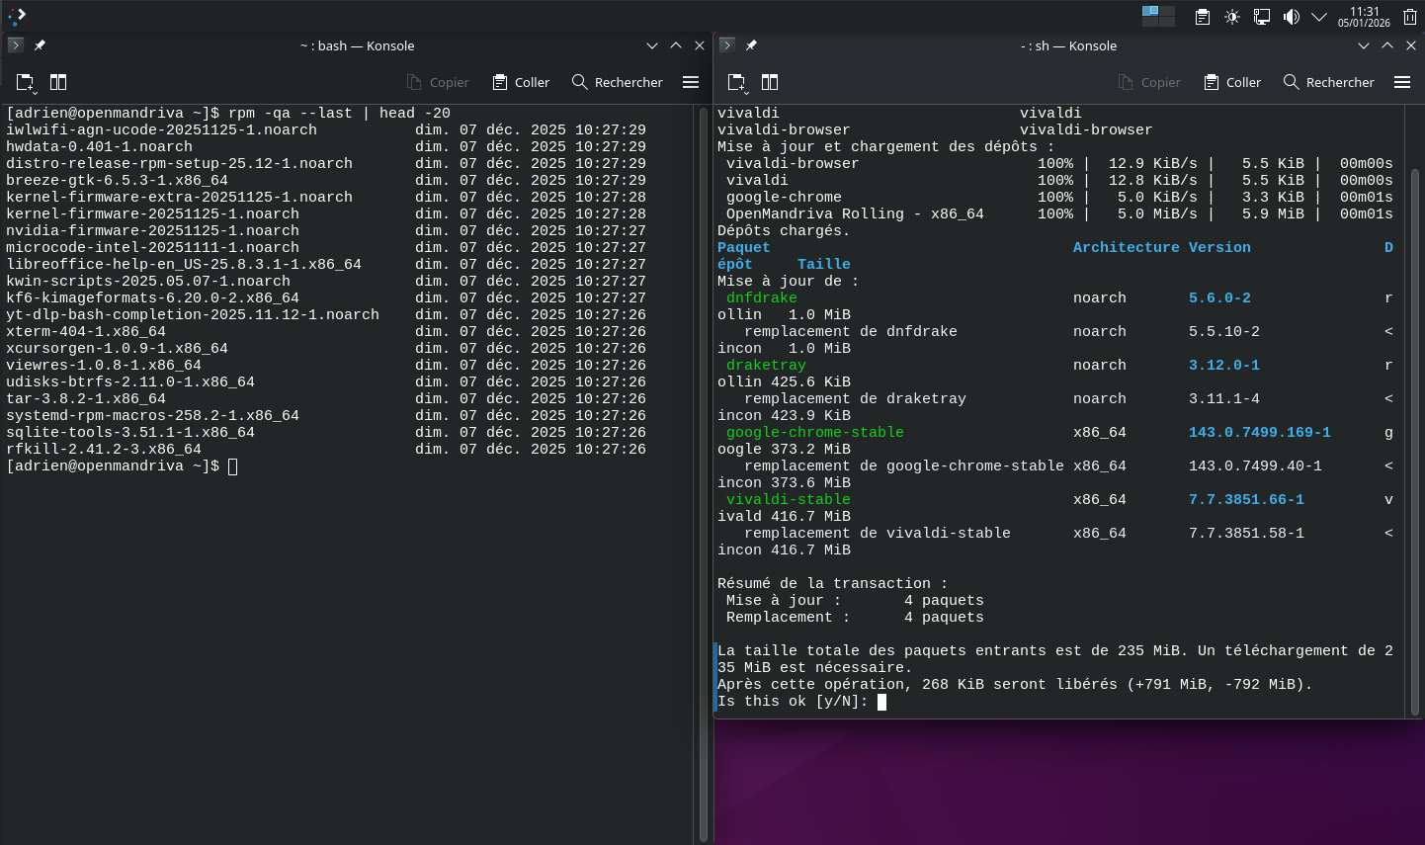
Task: Switch desktops using the virtual desktop pager
Action: (x=1158, y=16)
